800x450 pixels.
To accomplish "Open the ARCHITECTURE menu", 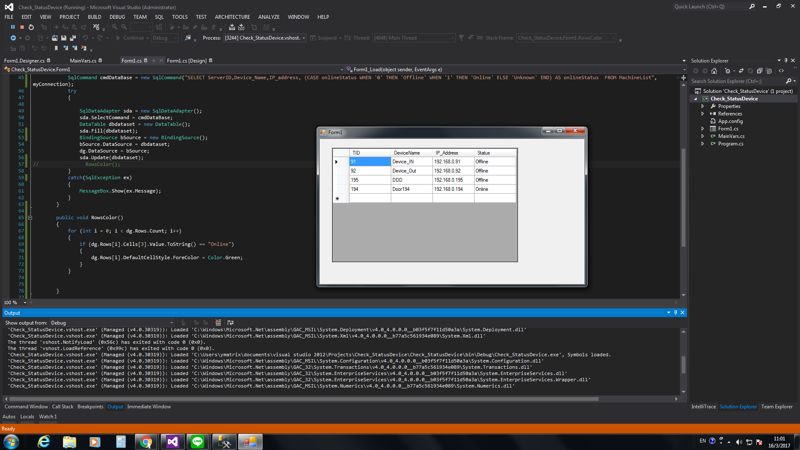I will click(232, 17).
